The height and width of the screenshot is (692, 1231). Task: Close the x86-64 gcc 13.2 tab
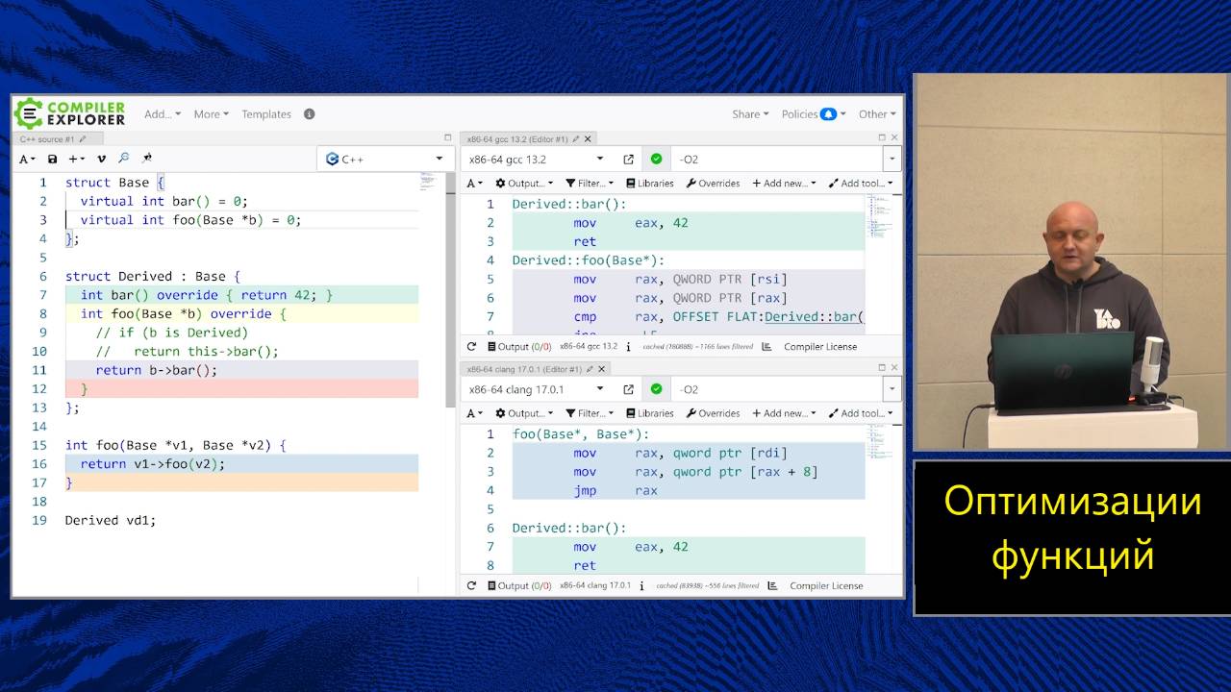tap(588, 139)
